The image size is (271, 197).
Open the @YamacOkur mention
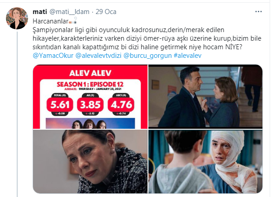click(x=53, y=56)
